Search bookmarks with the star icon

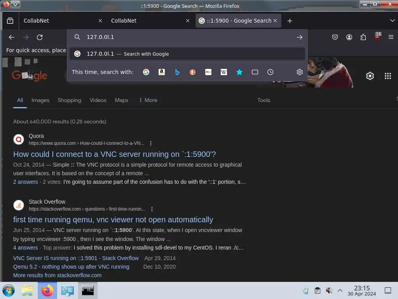click(x=239, y=72)
